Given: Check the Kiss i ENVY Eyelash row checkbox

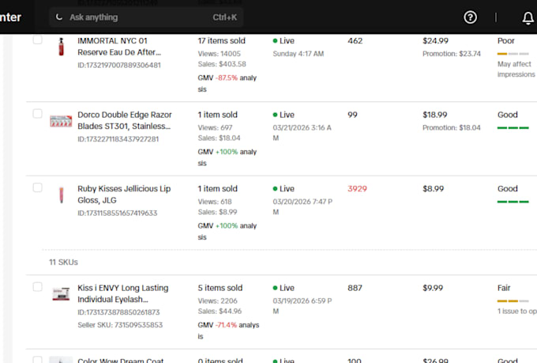Looking at the screenshot, I should [38, 287].
